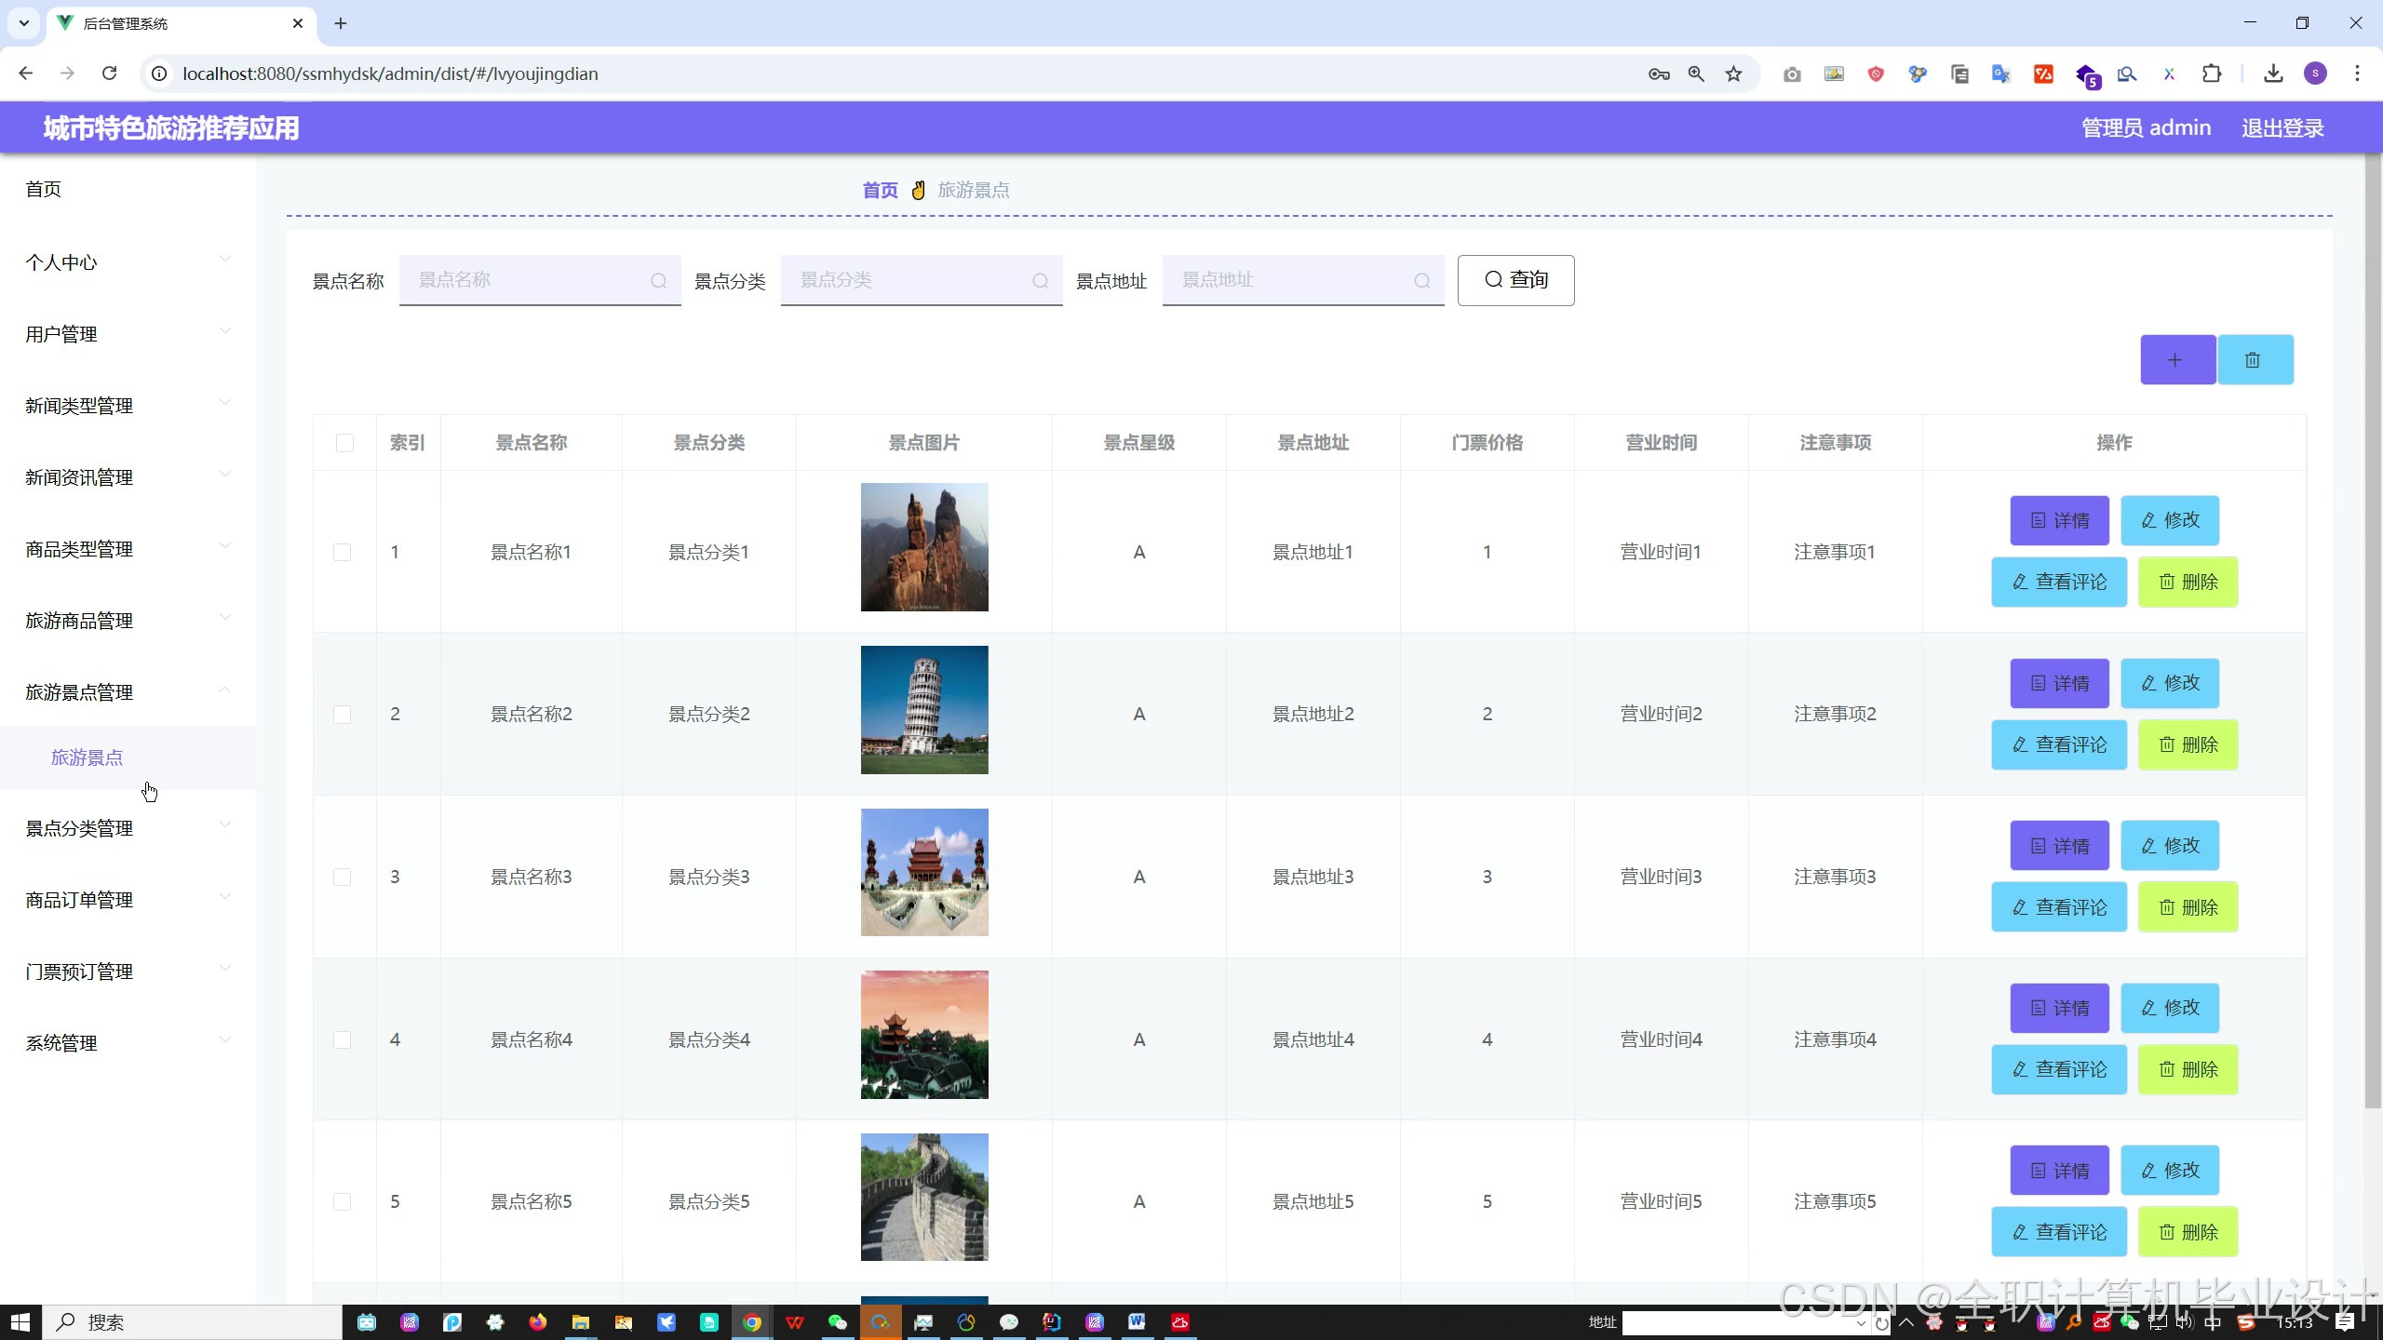The image size is (2383, 1340).
Task: Open WeChat from the taskbar
Action: pyautogui.click(x=837, y=1322)
